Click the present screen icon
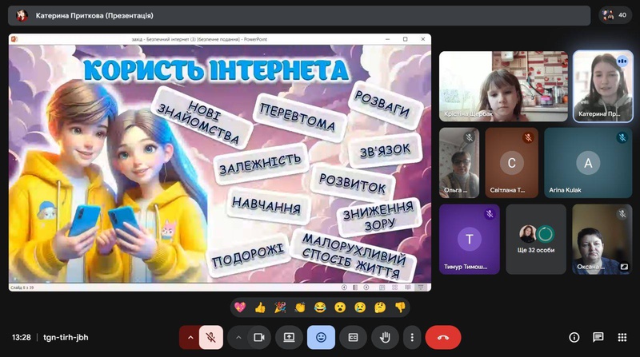 click(290, 337)
